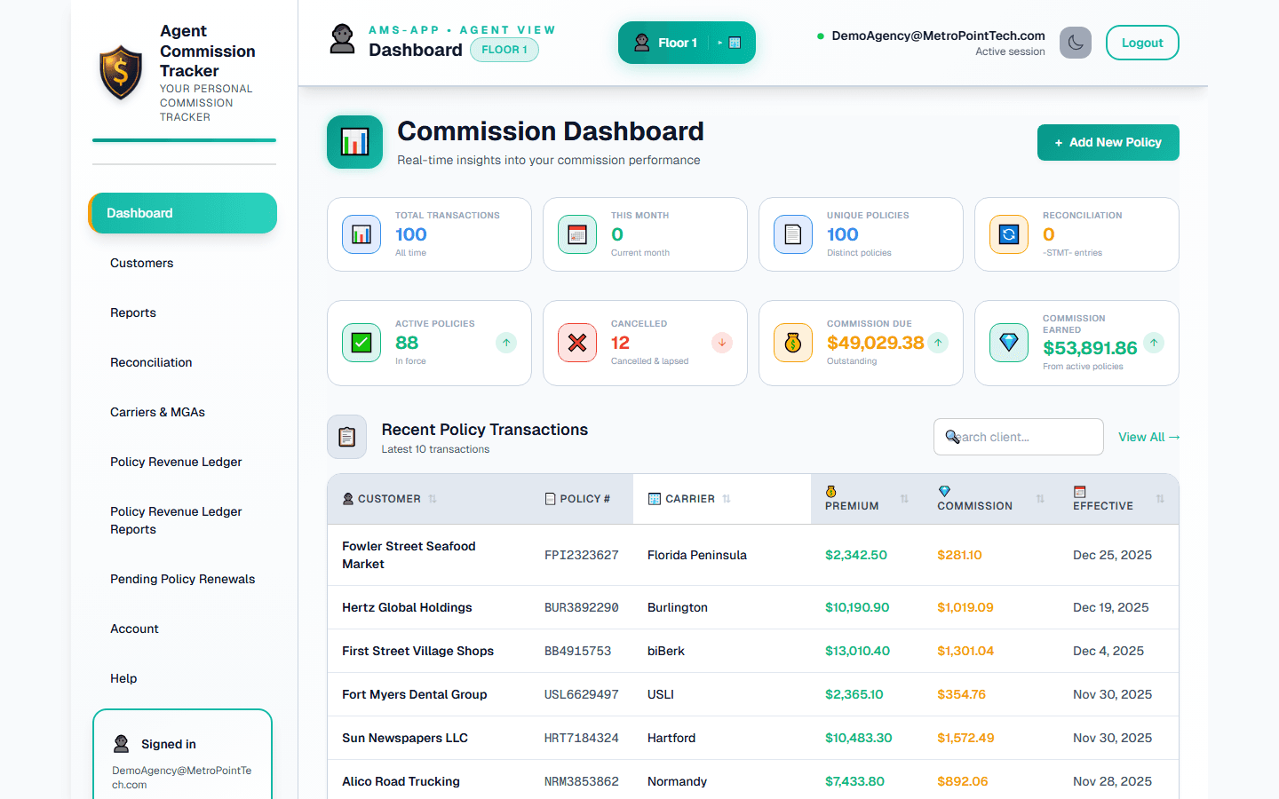The height and width of the screenshot is (799, 1279).
Task: Toggle dark mode with the moon icon
Action: point(1075,42)
